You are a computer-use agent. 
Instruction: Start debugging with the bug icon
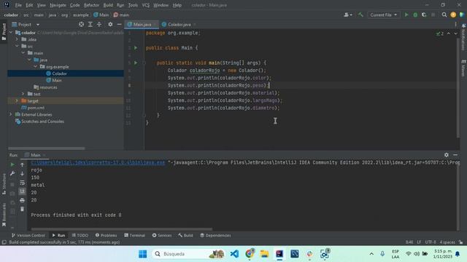415,15
